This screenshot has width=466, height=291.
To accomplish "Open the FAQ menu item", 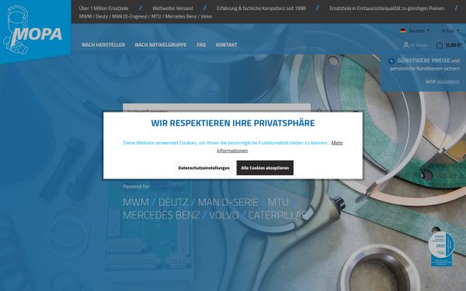I will (201, 45).
